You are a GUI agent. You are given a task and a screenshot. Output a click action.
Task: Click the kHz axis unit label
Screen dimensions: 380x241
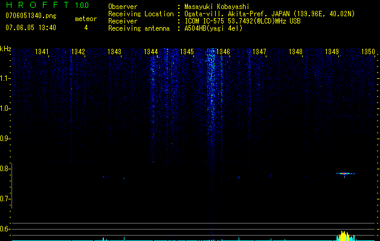pos(5,49)
